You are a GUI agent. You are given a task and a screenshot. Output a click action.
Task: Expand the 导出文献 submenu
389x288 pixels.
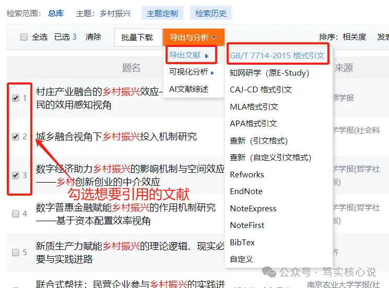(188, 55)
